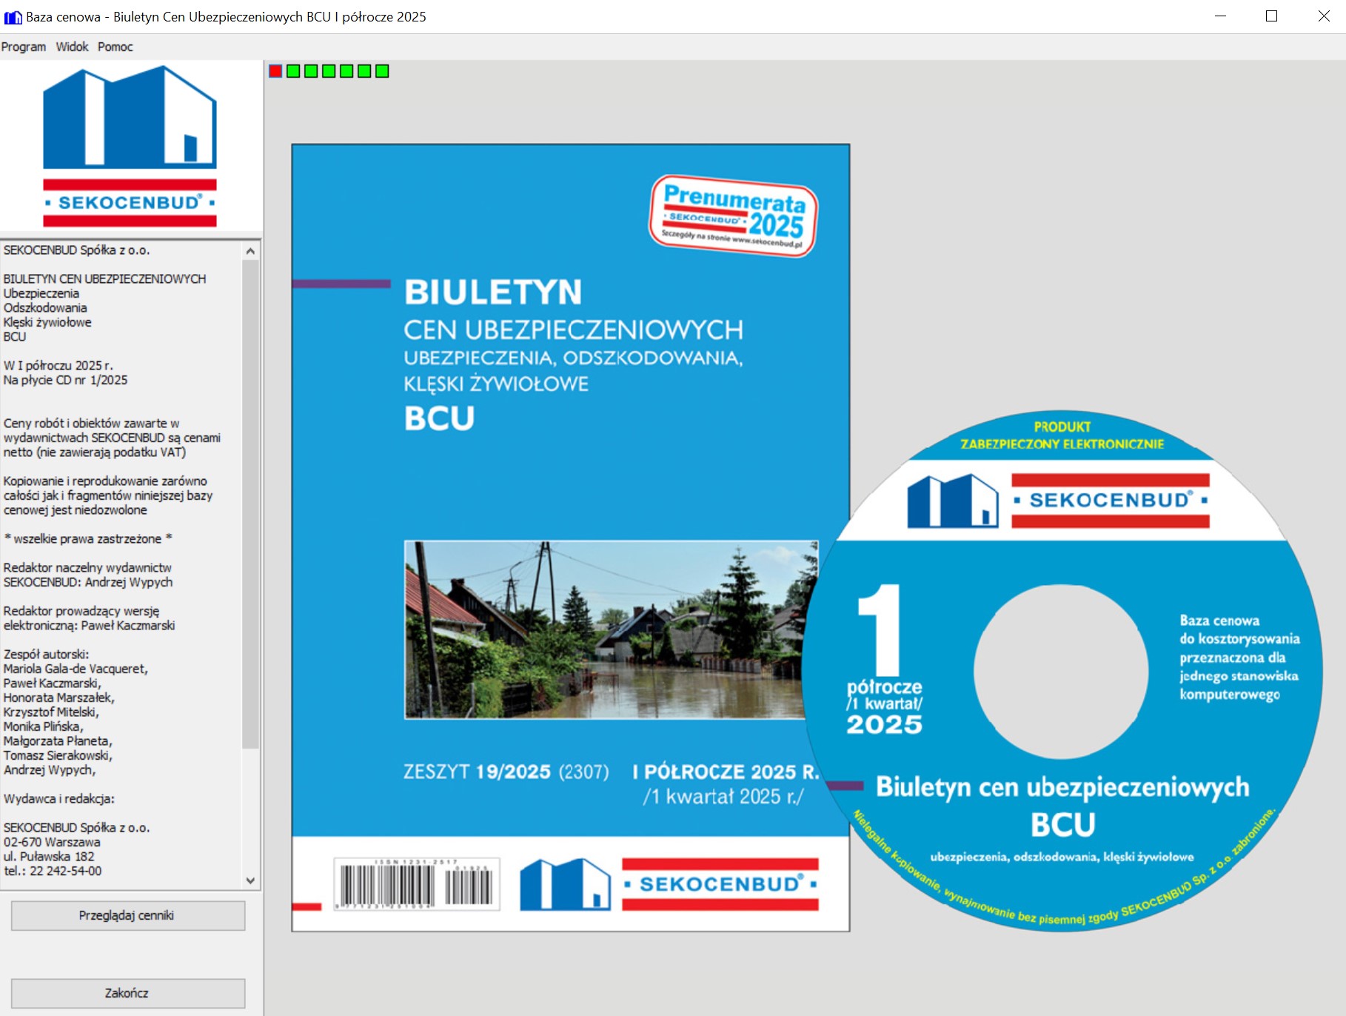Minimize the Baza cenowa window
The width and height of the screenshot is (1346, 1016).
pos(1221,16)
